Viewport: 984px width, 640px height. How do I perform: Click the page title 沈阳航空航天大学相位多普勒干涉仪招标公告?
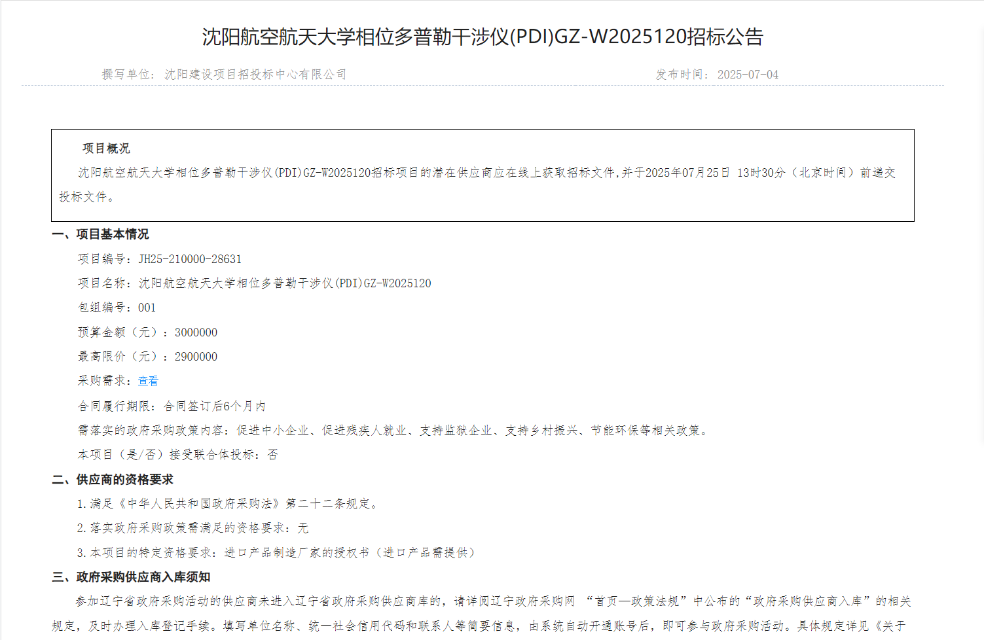pos(483,37)
